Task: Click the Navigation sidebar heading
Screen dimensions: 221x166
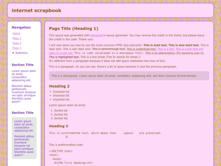Action: [x=21, y=27]
